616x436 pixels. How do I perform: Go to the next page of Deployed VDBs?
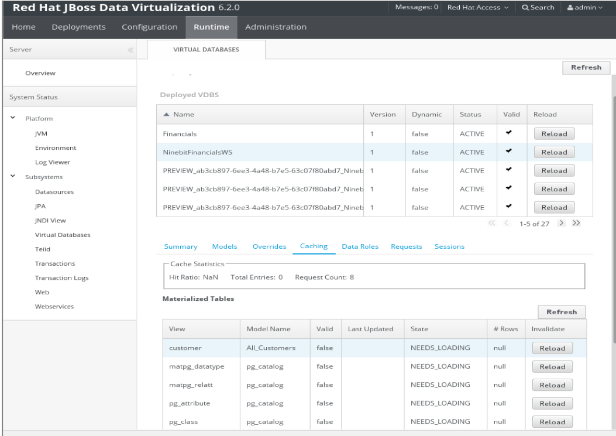click(x=561, y=223)
